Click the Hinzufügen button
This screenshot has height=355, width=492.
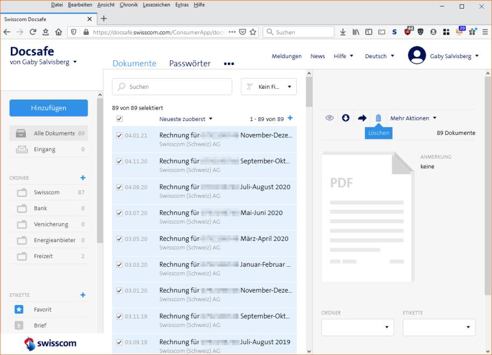click(x=48, y=108)
